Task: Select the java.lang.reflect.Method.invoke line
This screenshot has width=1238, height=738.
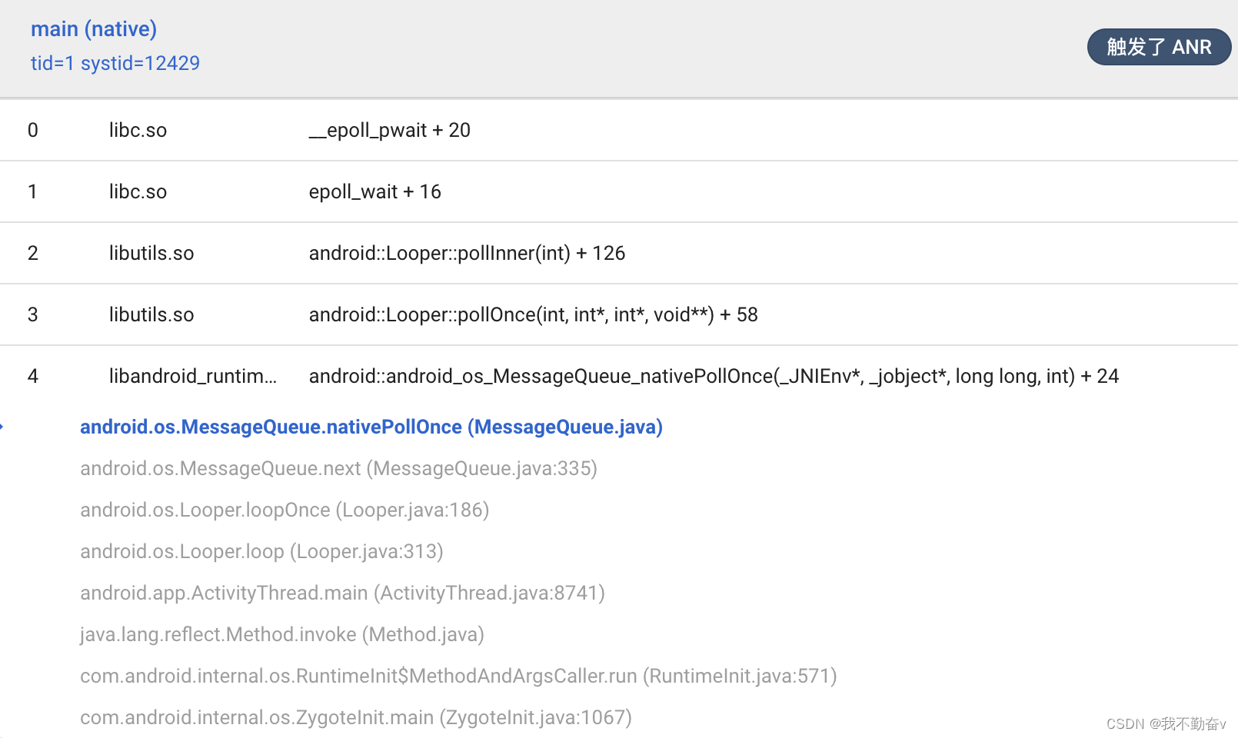Action: coord(282,634)
